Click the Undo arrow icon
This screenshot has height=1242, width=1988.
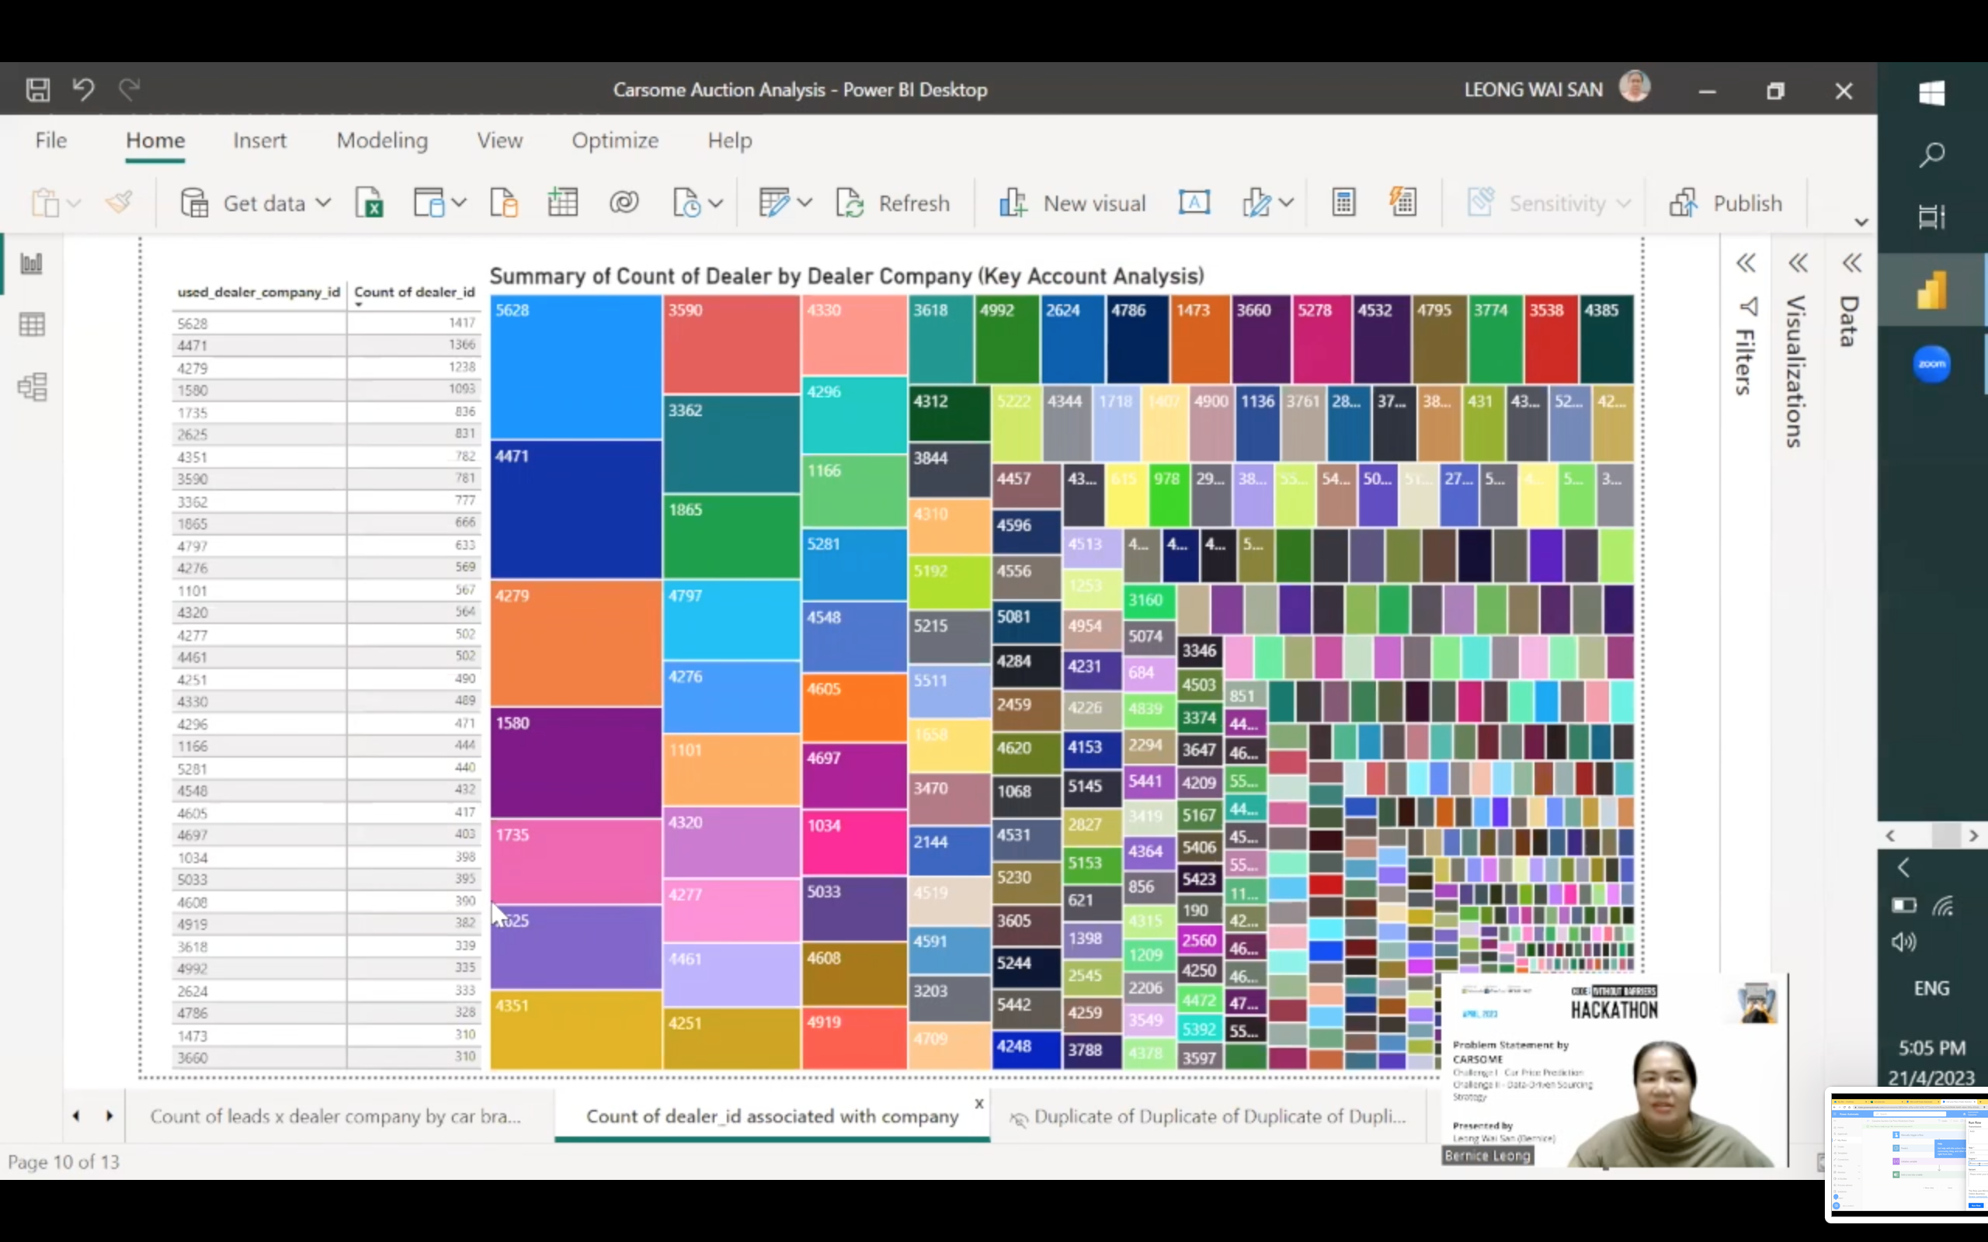tap(83, 88)
